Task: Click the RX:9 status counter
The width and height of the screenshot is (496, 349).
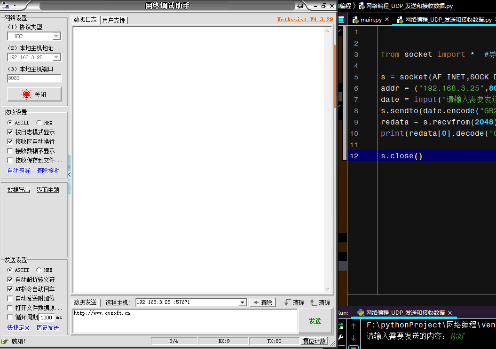Action: pos(224,341)
